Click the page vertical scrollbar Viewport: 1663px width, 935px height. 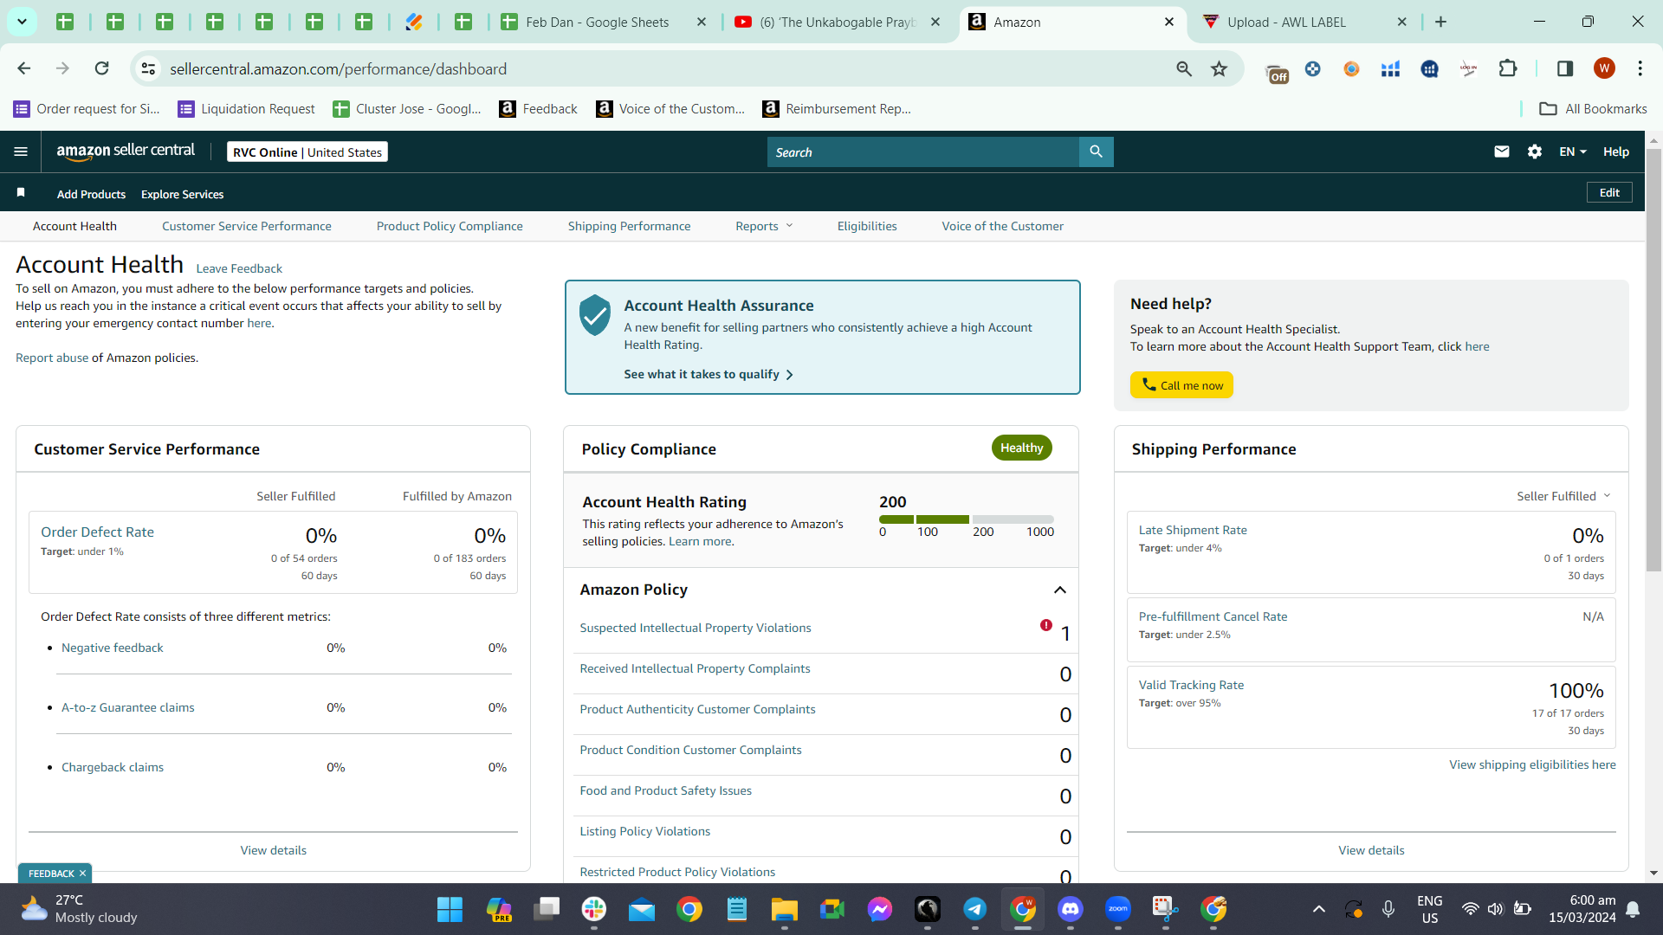1653,359
